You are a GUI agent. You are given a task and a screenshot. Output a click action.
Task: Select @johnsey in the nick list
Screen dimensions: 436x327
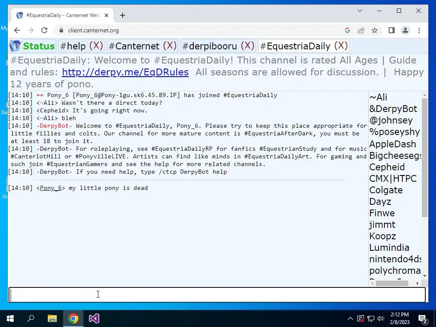tap(391, 120)
